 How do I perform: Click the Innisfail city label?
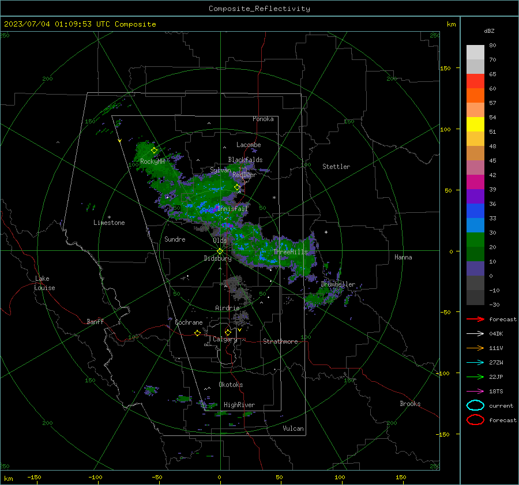click(233, 209)
